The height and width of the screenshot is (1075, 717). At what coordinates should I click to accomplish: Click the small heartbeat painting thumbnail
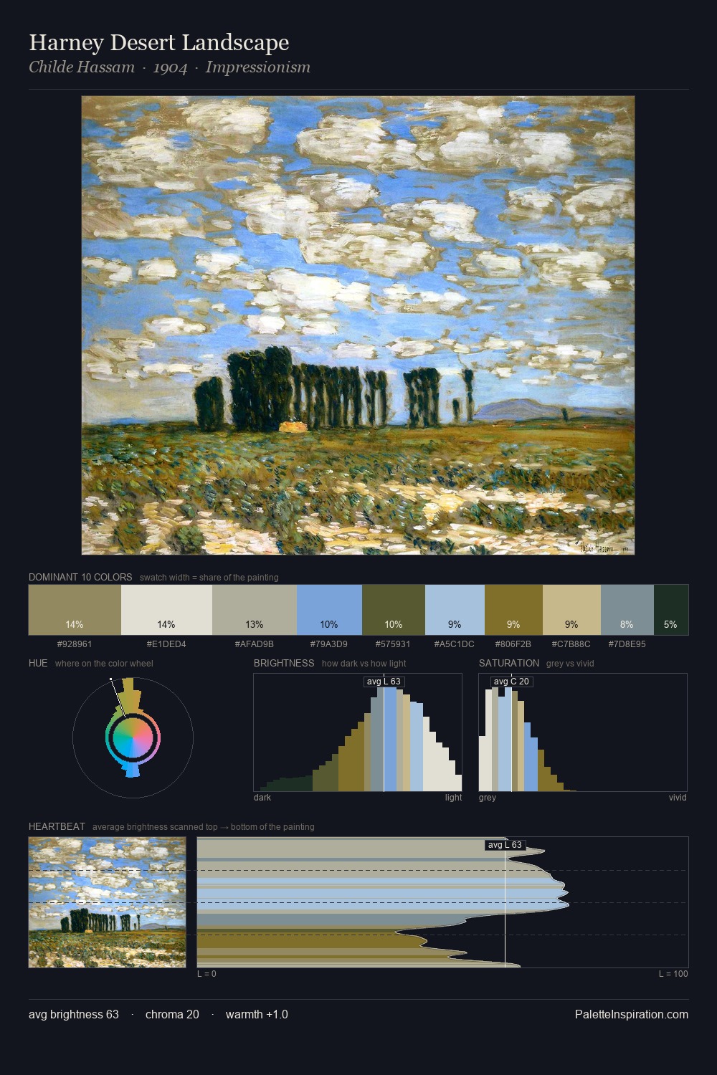(x=108, y=902)
